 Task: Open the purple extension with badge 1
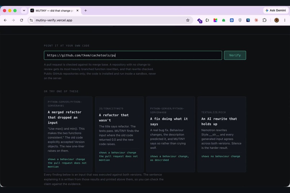tap(199, 20)
